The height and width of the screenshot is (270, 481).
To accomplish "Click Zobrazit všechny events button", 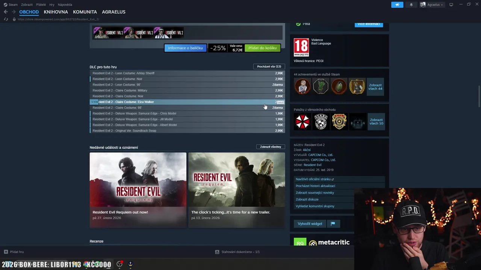I will (271, 147).
